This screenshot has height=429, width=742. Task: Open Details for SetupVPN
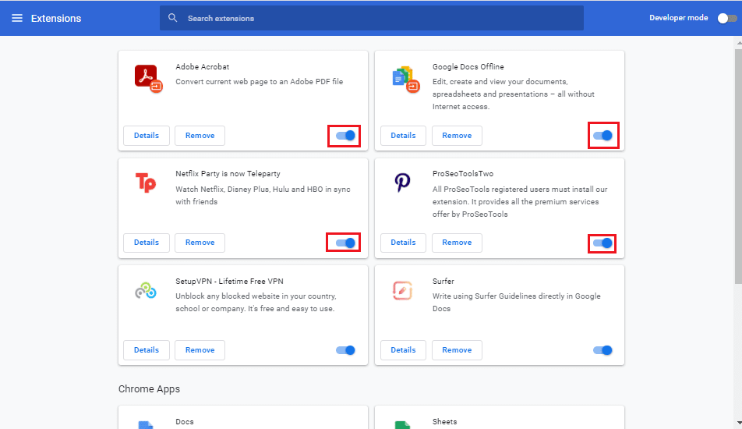pos(147,350)
